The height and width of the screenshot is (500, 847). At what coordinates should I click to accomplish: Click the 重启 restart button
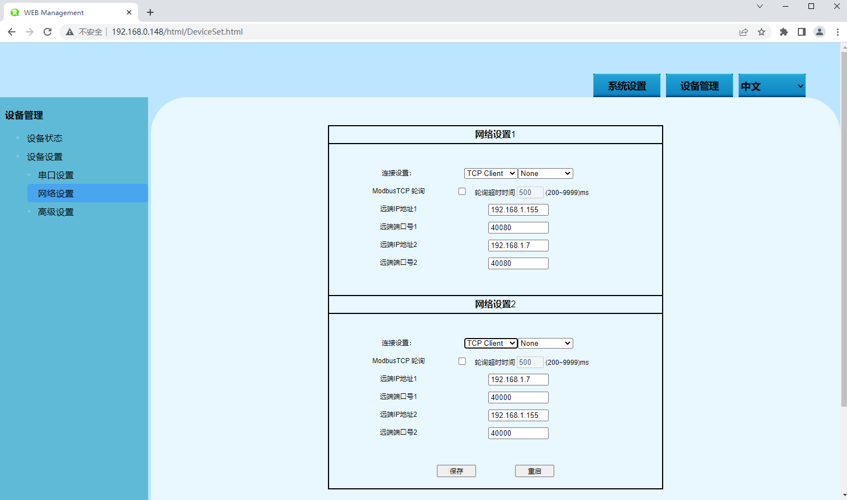[x=534, y=471]
